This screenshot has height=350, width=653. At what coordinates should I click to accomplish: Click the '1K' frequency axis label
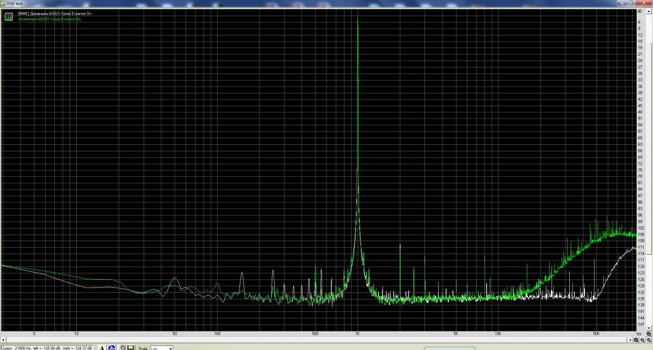click(x=357, y=334)
